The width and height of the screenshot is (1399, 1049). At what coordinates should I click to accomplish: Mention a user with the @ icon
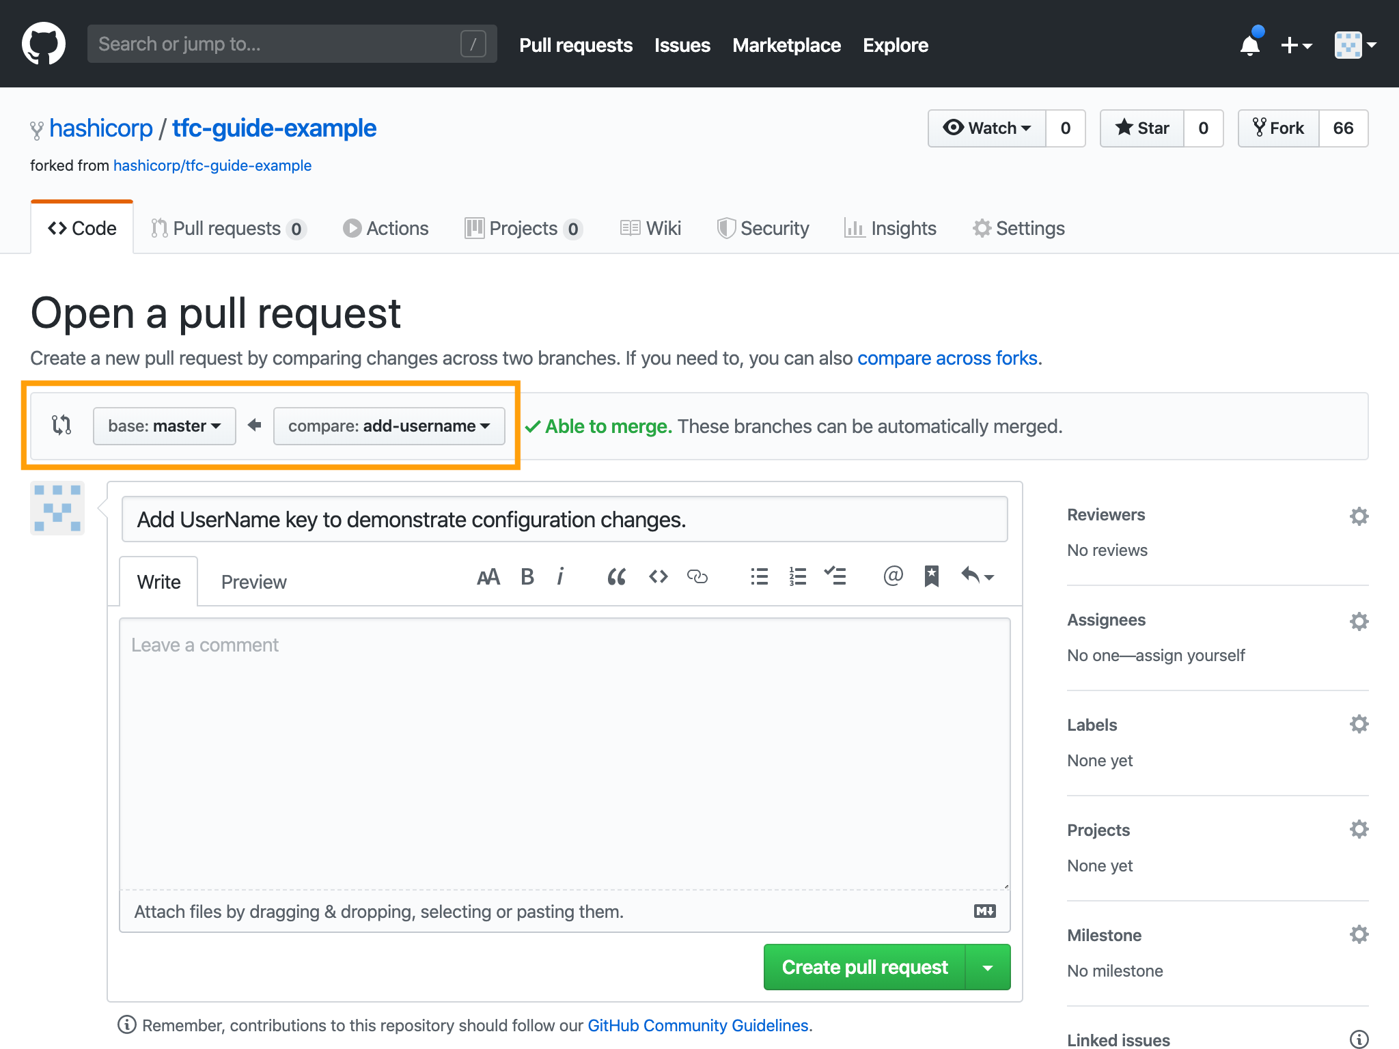click(893, 577)
